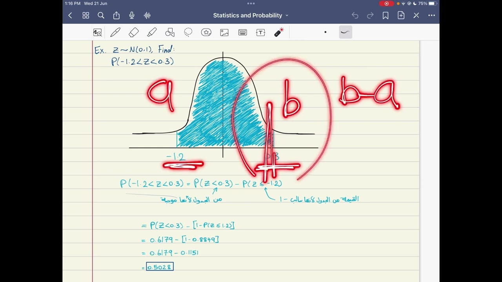The width and height of the screenshot is (502, 282).
Task: Select the Text box tool
Action: pos(261,33)
